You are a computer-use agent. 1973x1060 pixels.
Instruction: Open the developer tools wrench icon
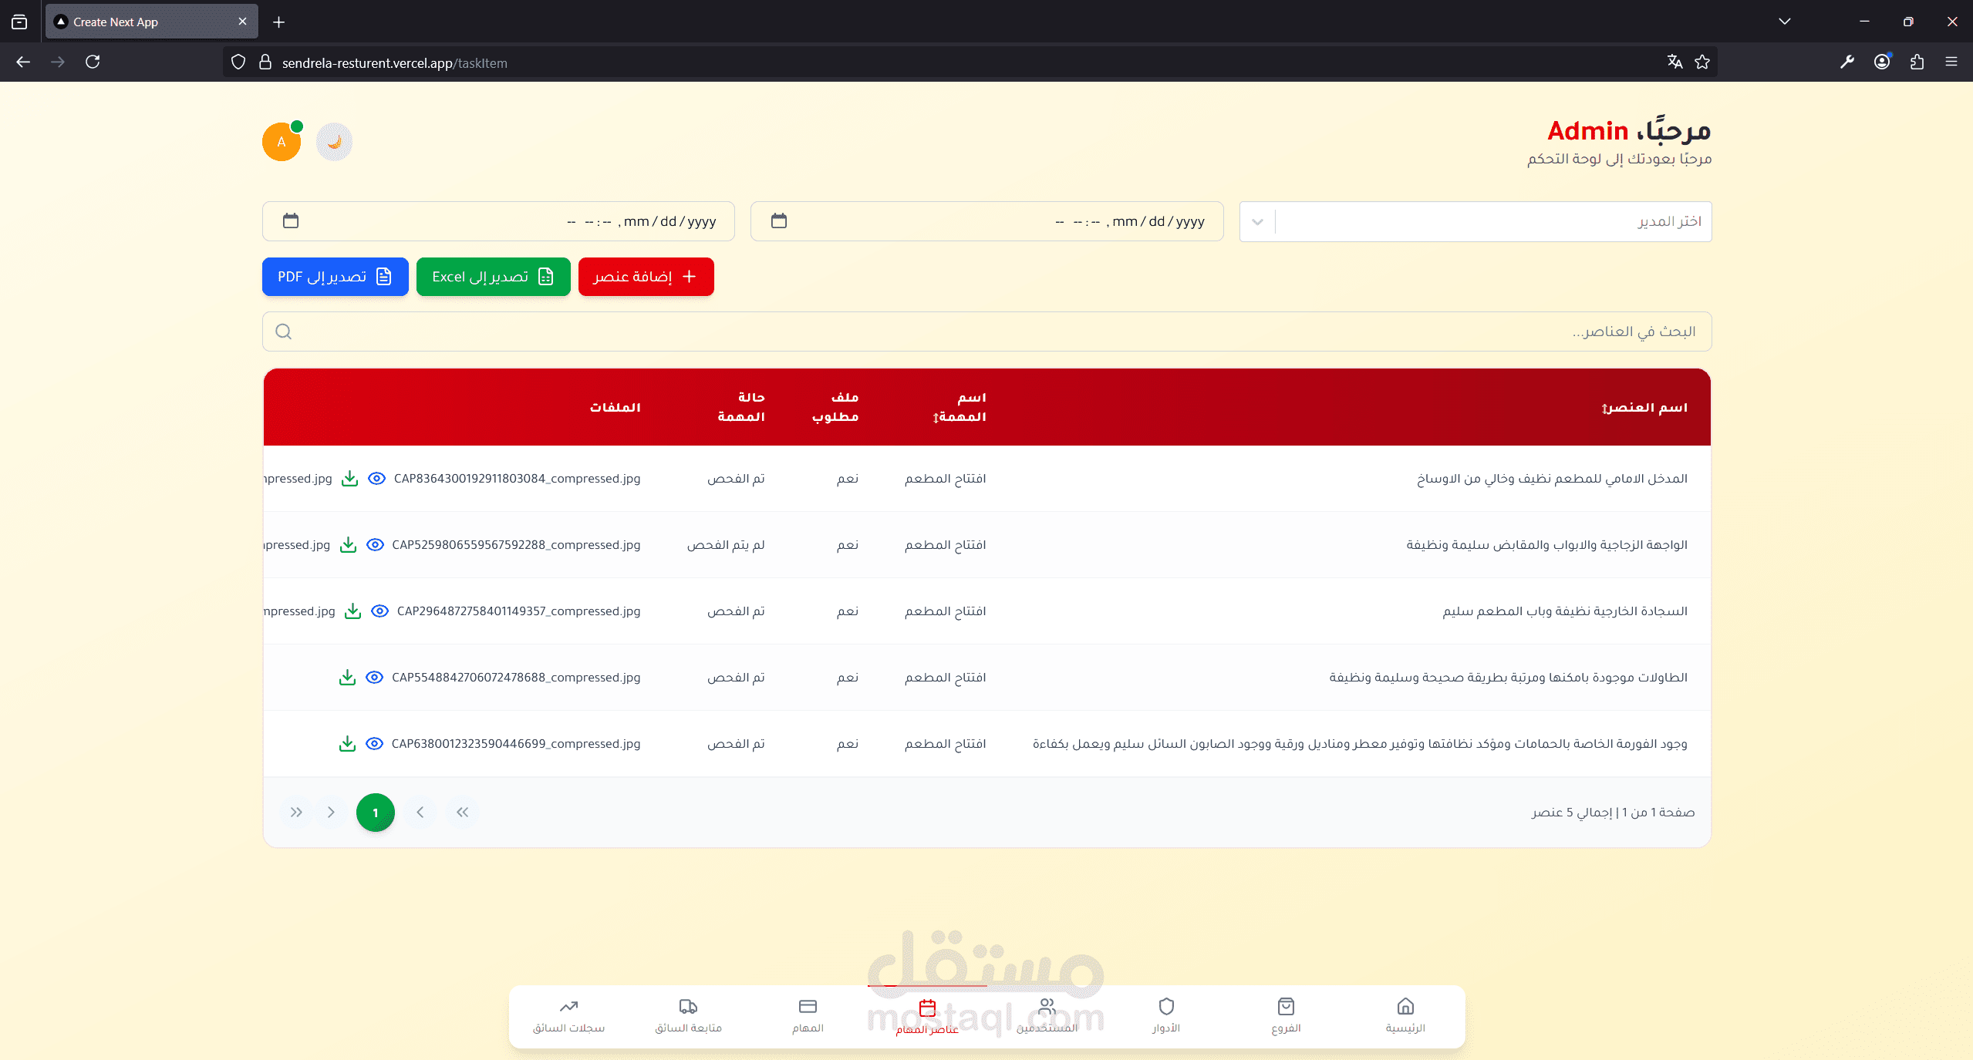pos(1847,62)
